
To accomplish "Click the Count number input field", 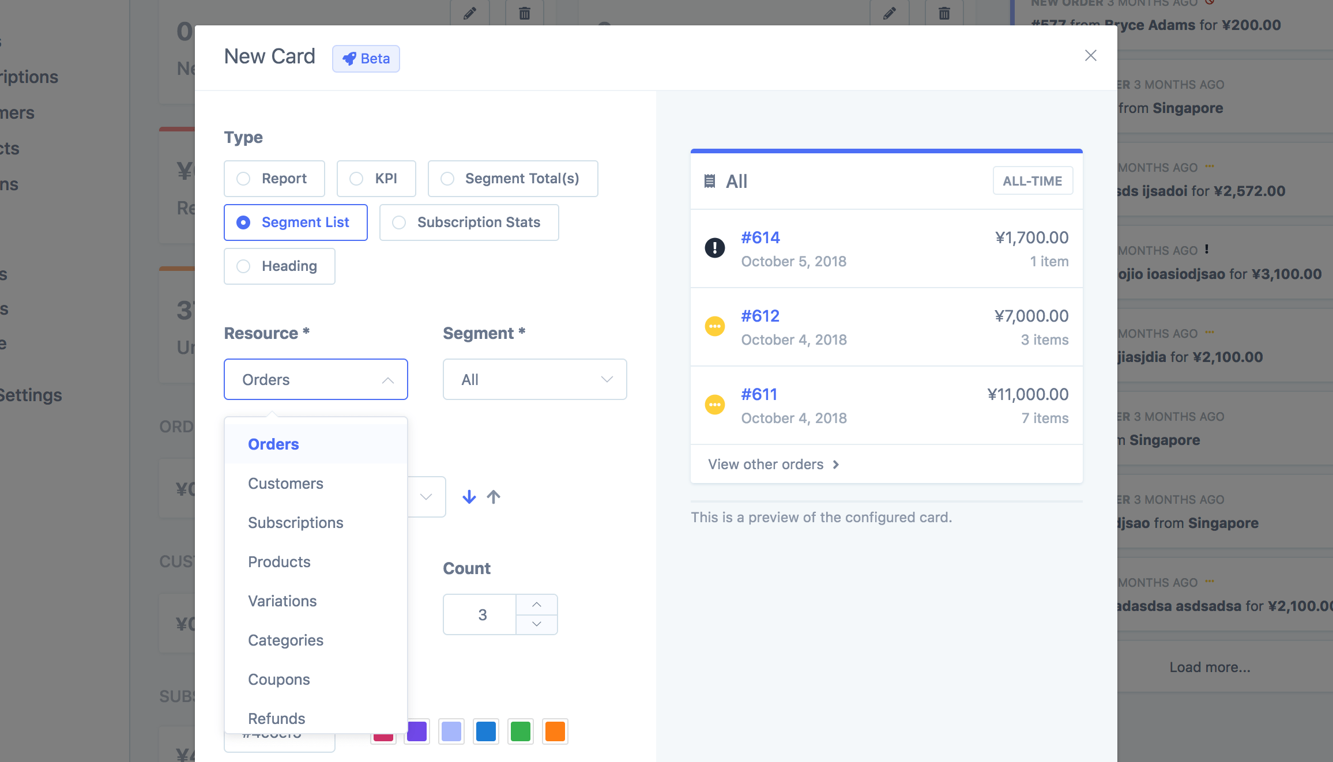I will (480, 615).
